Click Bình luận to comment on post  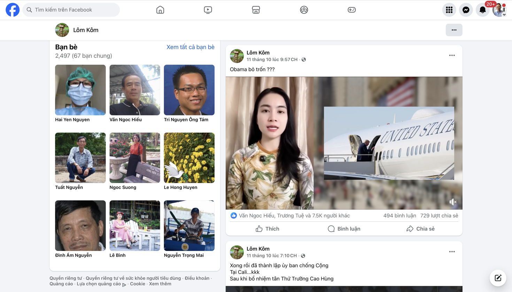[344, 229]
